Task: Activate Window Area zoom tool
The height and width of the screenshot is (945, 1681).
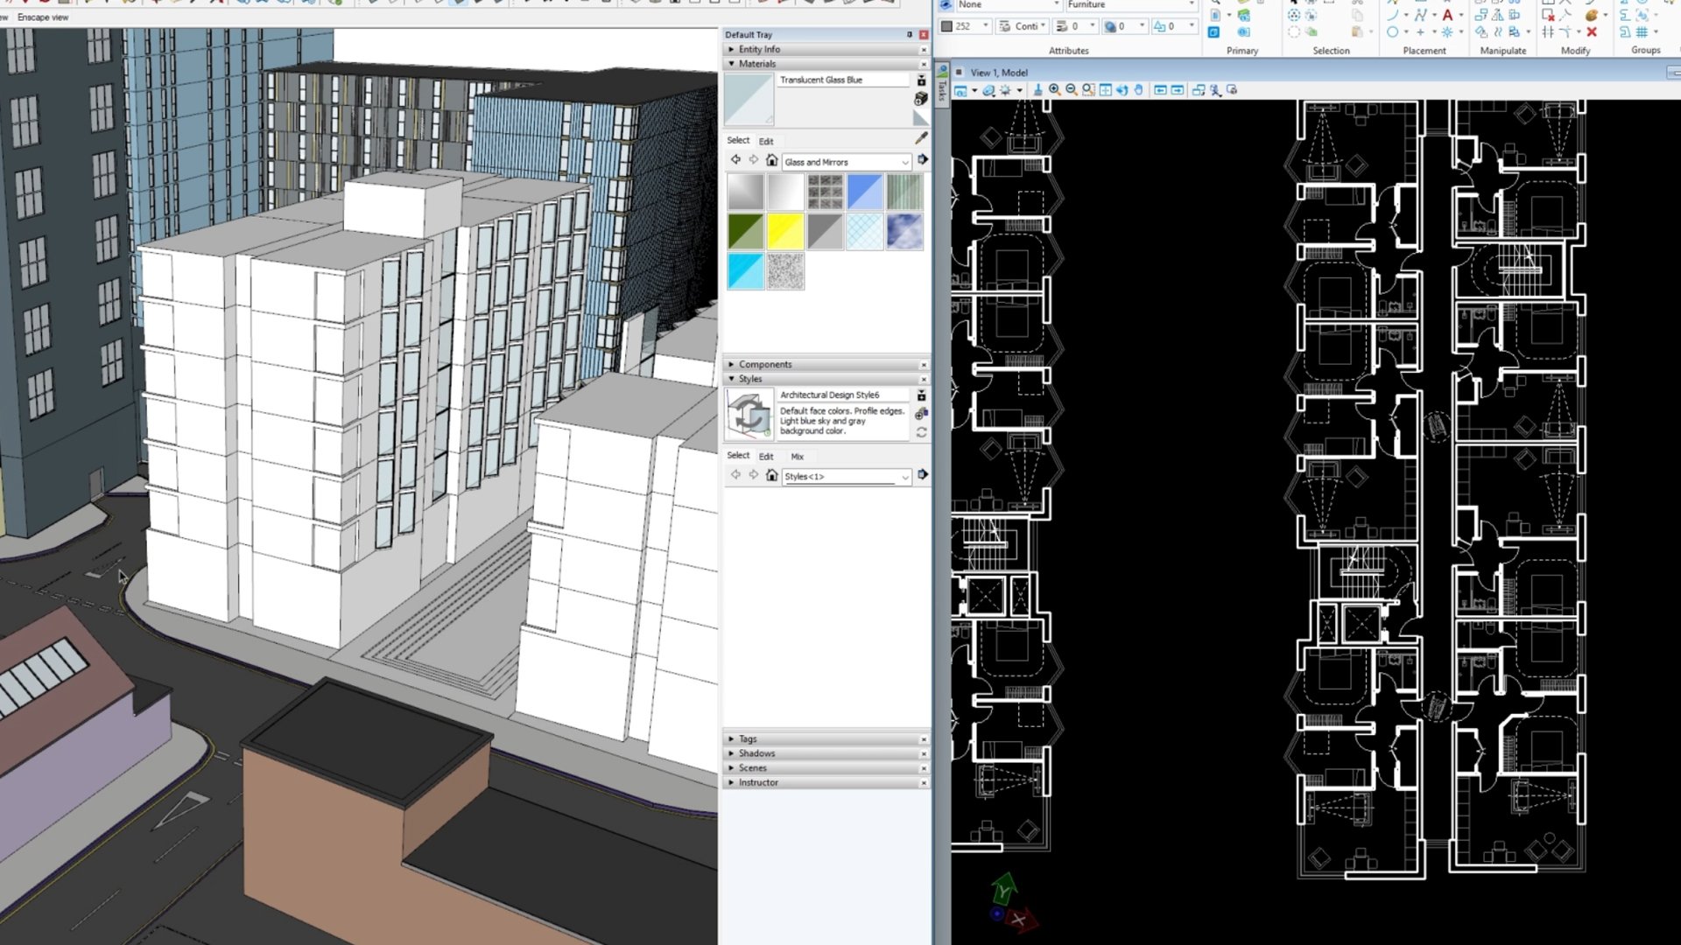Action: point(1087,89)
